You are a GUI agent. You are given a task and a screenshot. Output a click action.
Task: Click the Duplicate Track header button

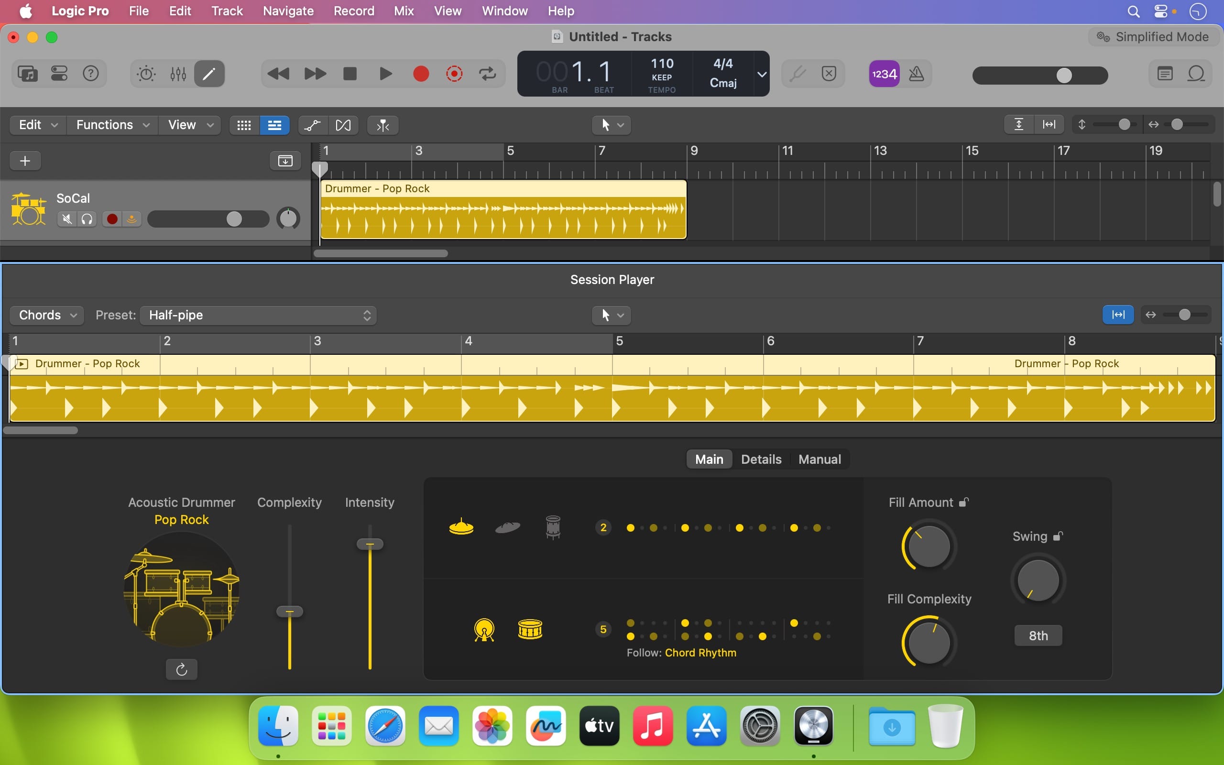tap(285, 161)
